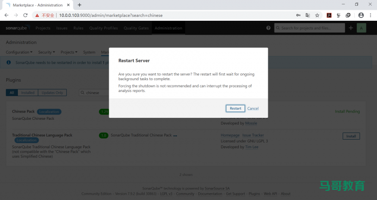Confirm with the Restart button
This screenshot has height=200, width=377.
pos(235,108)
